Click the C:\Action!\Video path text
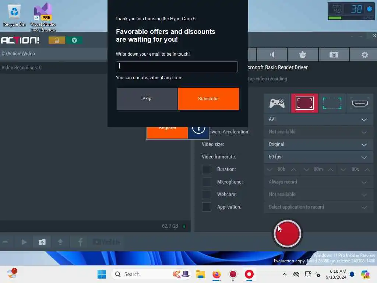 pyautogui.click(x=18, y=54)
